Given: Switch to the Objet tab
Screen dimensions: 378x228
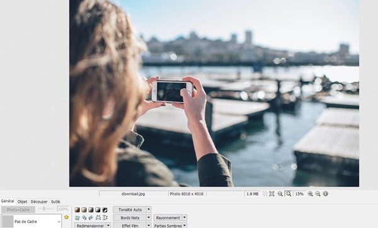Looking at the screenshot, I should tap(22, 202).
